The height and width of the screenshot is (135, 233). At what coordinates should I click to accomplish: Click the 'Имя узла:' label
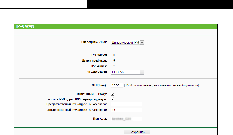[x=100, y=119]
